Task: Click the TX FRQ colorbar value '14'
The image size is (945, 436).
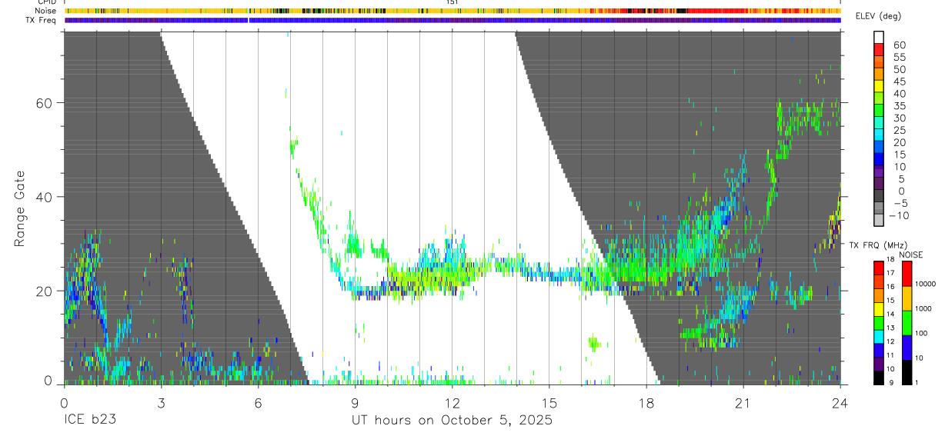Action: (x=890, y=314)
